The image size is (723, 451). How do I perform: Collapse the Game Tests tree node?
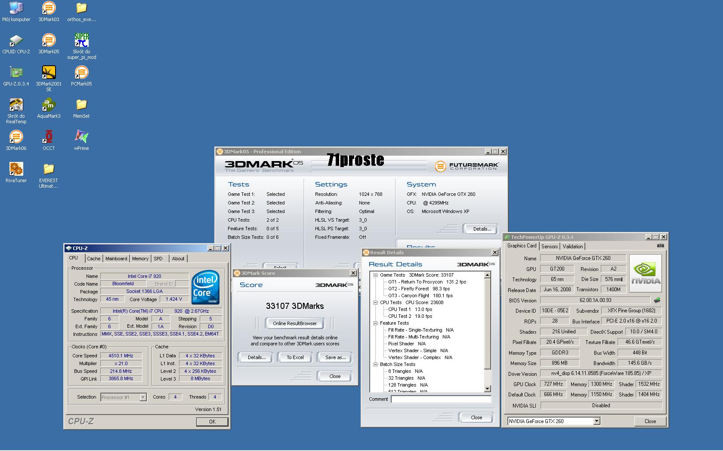pos(375,275)
